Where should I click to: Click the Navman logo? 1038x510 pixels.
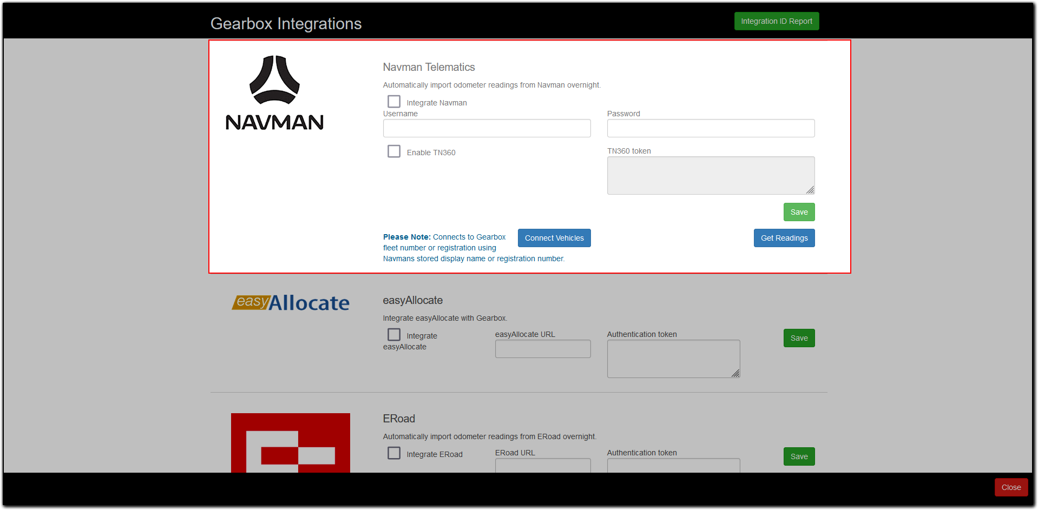[274, 93]
